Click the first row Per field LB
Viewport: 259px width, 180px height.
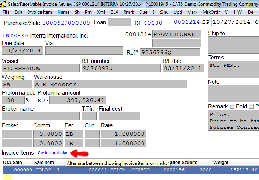pyautogui.click(x=74, y=134)
